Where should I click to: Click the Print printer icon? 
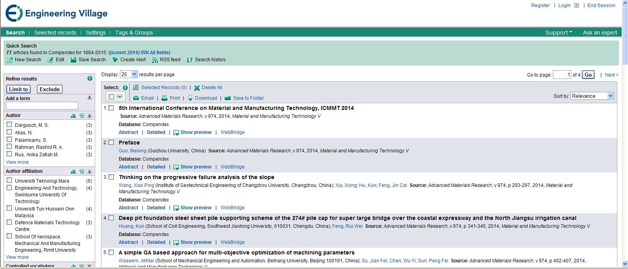[164, 98]
